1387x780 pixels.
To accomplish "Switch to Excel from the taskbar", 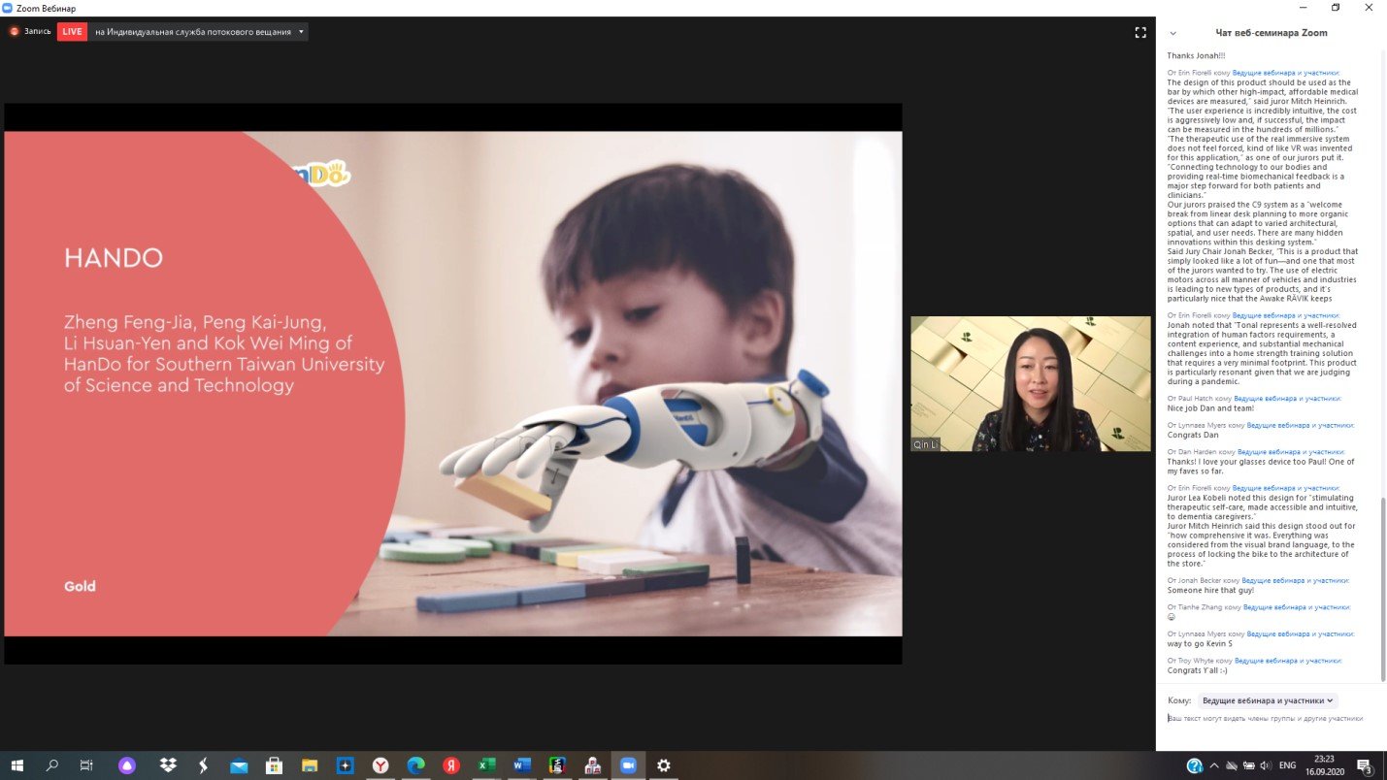I will (x=486, y=765).
